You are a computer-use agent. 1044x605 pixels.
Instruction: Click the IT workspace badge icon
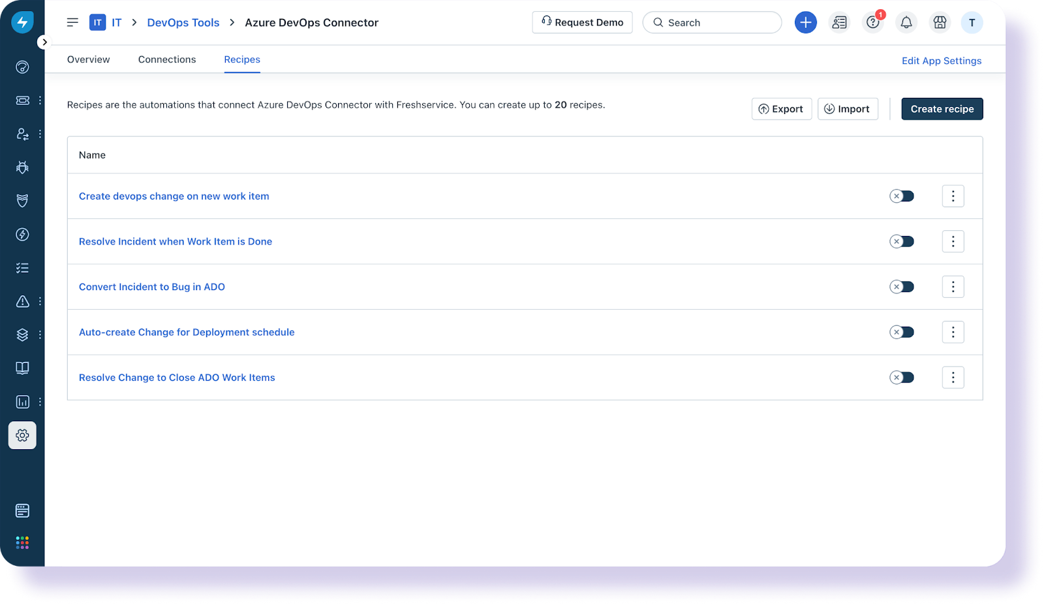(x=97, y=22)
